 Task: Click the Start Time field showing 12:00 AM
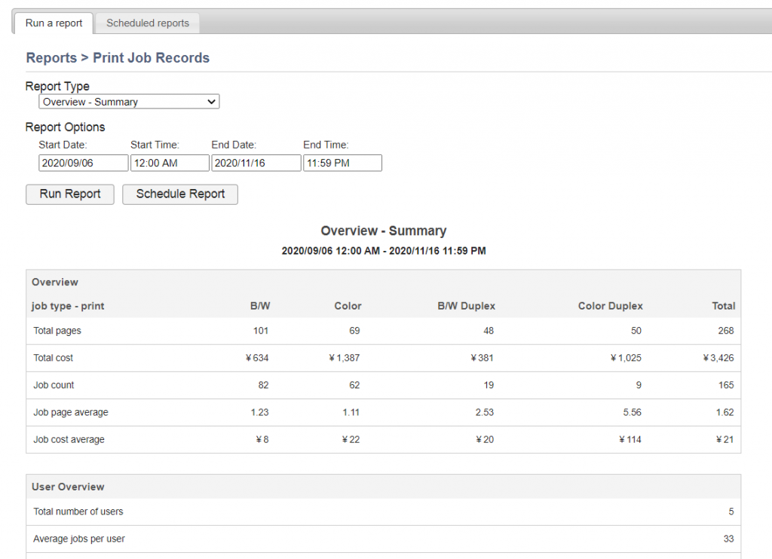(x=170, y=163)
